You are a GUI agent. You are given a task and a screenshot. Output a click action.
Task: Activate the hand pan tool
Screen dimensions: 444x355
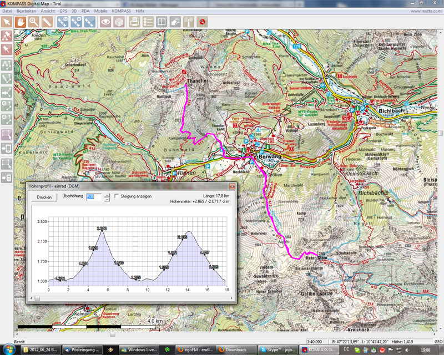tap(21, 22)
